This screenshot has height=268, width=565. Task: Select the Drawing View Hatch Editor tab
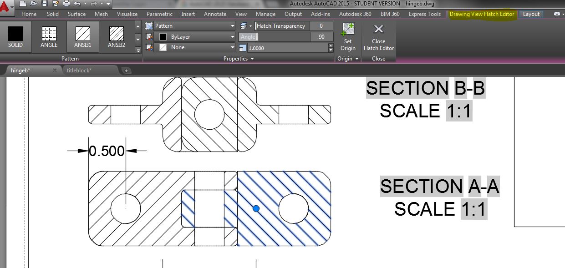click(x=482, y=14)
